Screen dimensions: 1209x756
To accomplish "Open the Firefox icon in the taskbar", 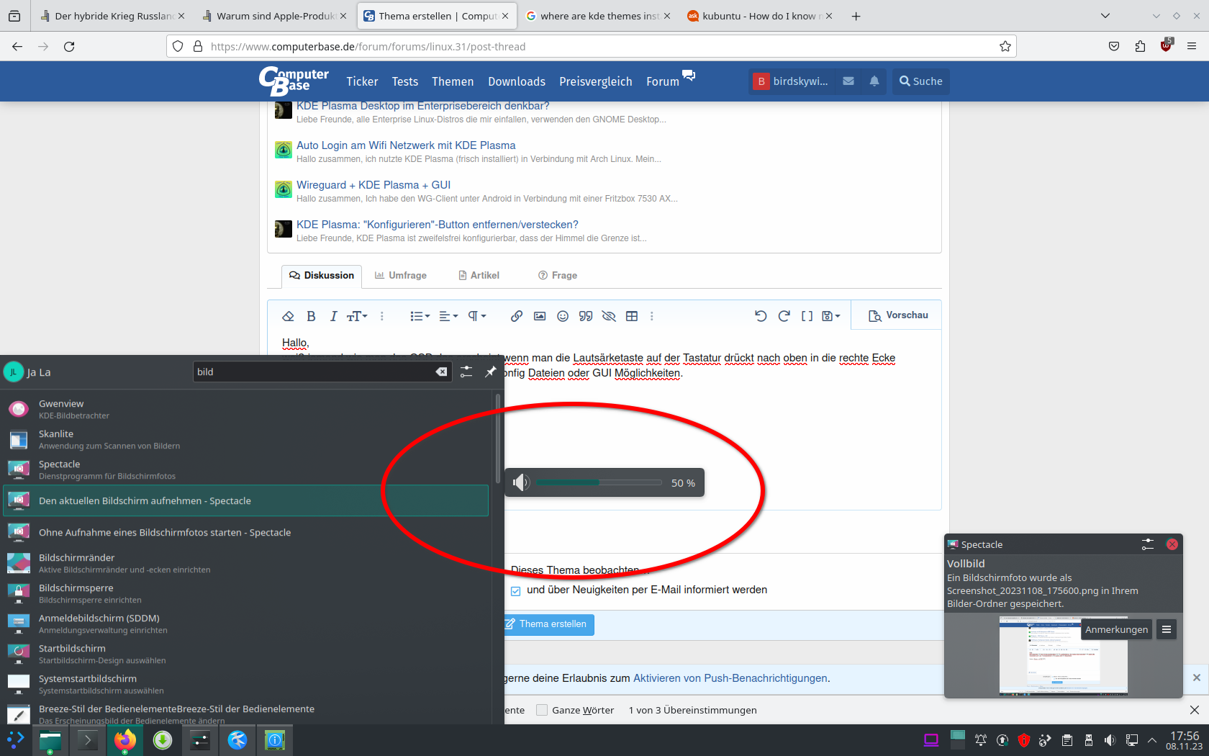I will (124, 739).
